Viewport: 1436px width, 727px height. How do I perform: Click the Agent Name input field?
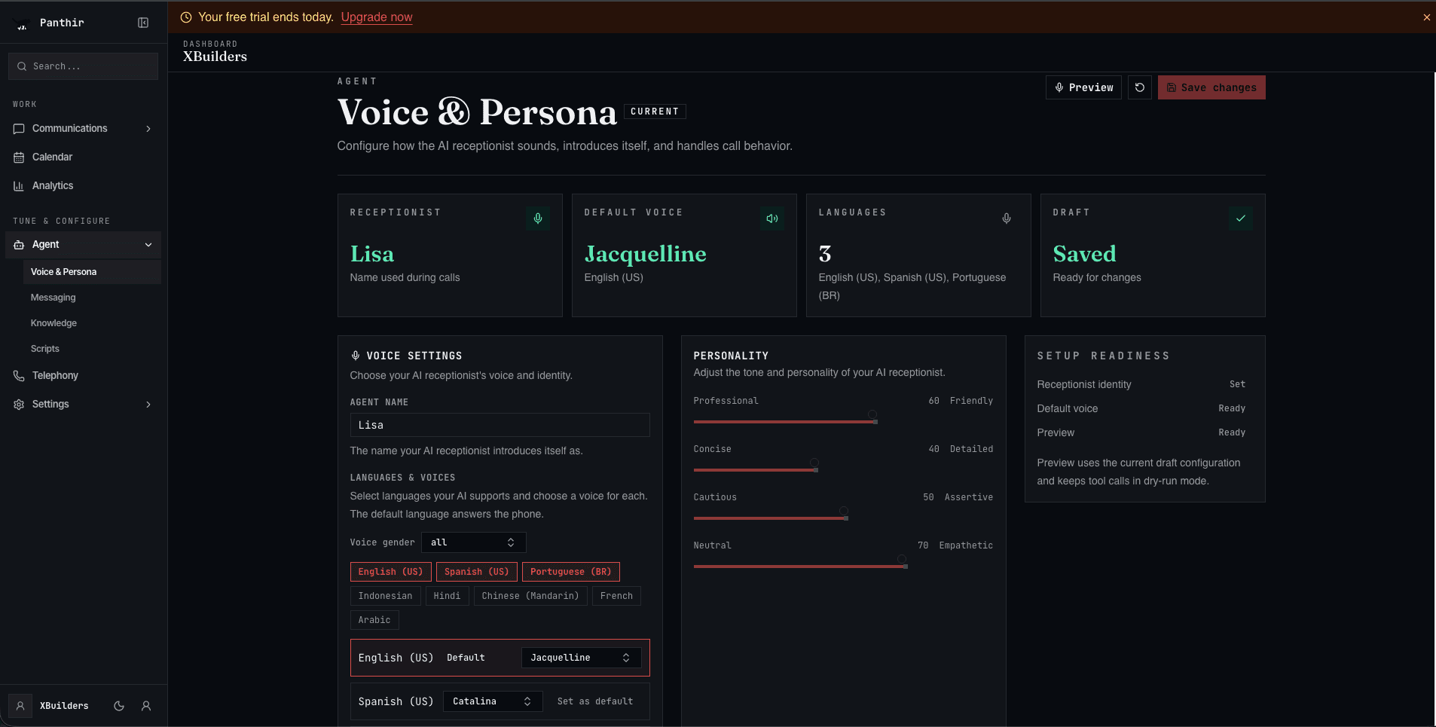(x=500, y=425)
